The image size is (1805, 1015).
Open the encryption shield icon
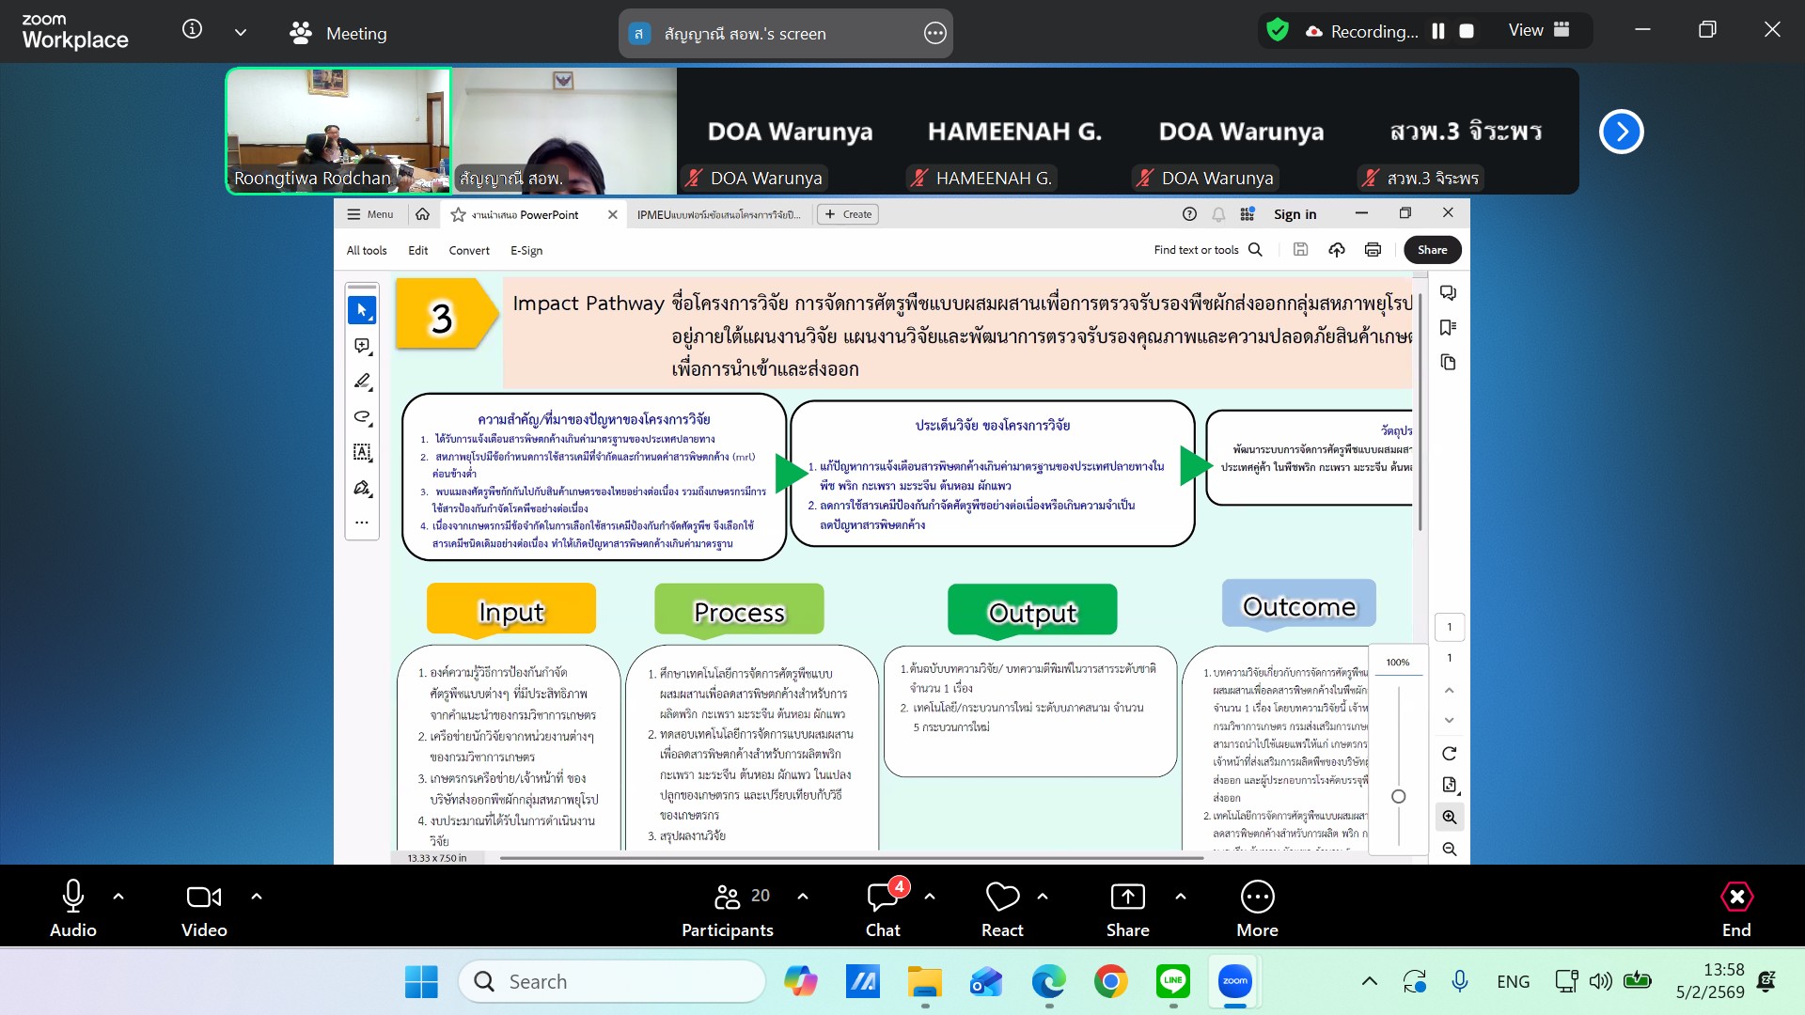pos(1277,30)
